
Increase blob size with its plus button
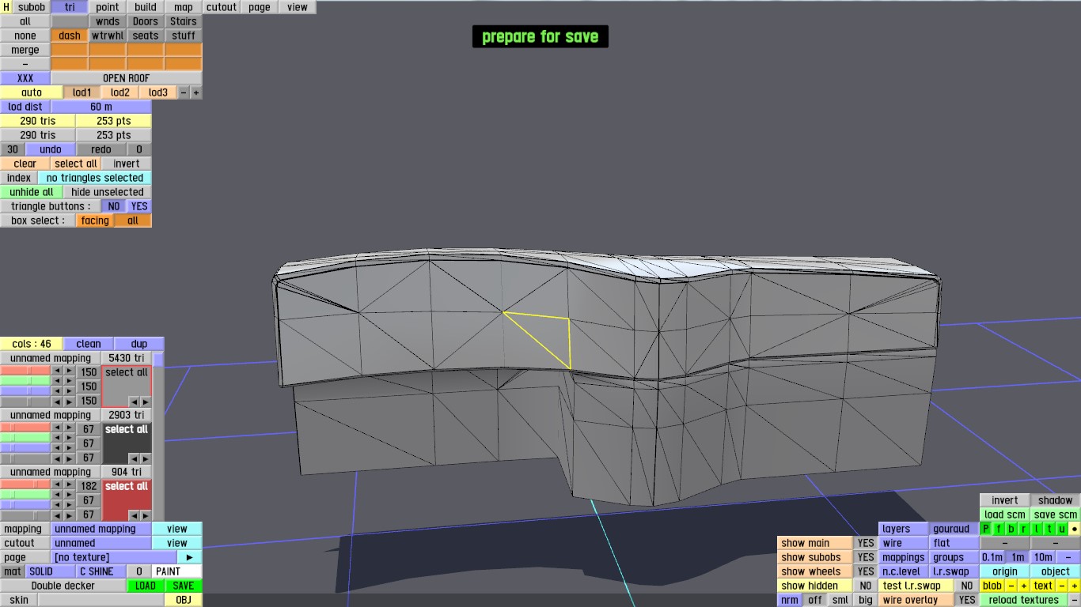coord(1024,586)
